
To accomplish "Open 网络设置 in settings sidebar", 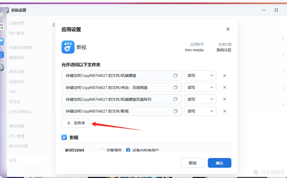I will tap(16, 72).
